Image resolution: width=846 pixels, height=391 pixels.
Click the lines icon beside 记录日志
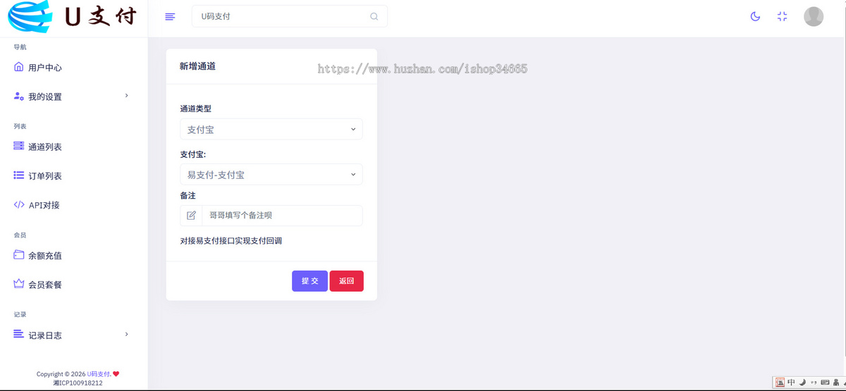[x=19, y=334]
